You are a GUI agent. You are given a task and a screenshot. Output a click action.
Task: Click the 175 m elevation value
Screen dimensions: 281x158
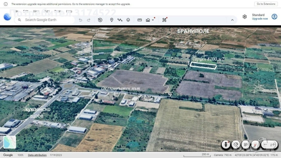tap(274, 155)
